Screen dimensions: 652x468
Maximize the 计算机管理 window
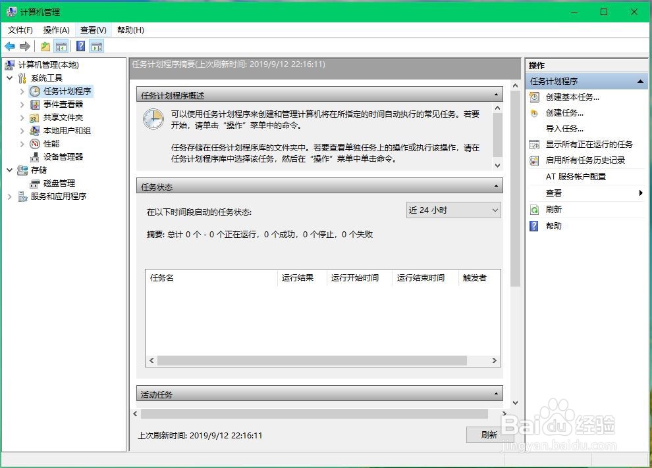604,12
